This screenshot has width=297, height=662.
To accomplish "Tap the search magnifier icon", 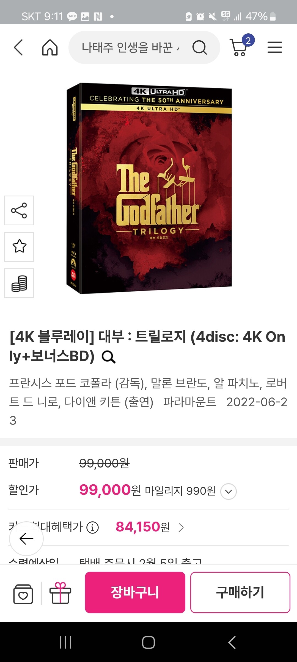I will [199, 47].
